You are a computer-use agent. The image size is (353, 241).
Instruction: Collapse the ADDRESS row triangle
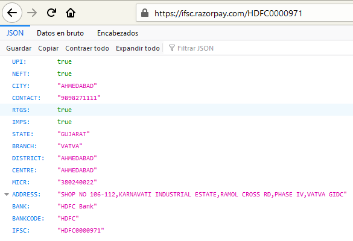7,194
